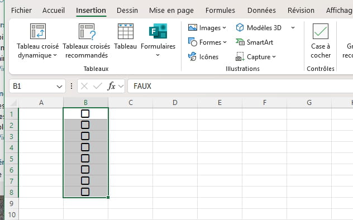The width and height of the screenshot is (353, 220).
Task: Select column G header
Action: click(309, 103)
